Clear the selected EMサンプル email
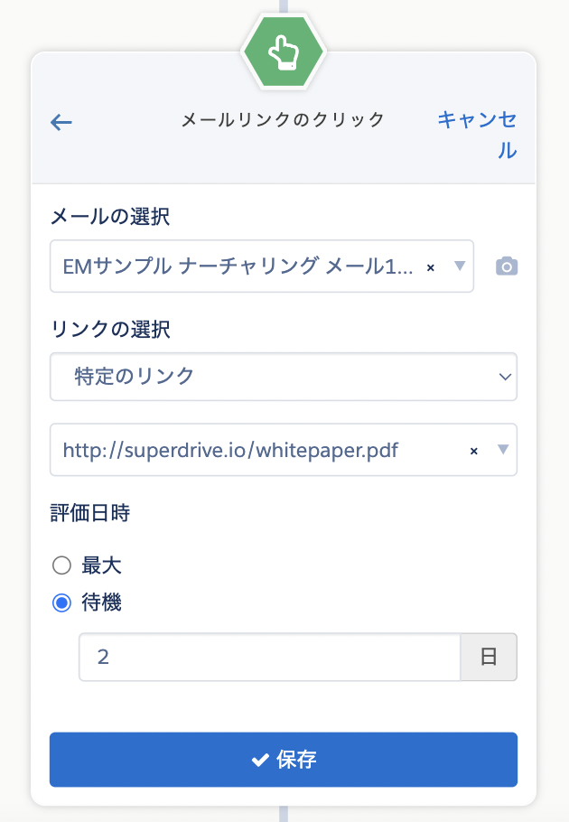Screen dimensions: 569x822 pos(431,267)
